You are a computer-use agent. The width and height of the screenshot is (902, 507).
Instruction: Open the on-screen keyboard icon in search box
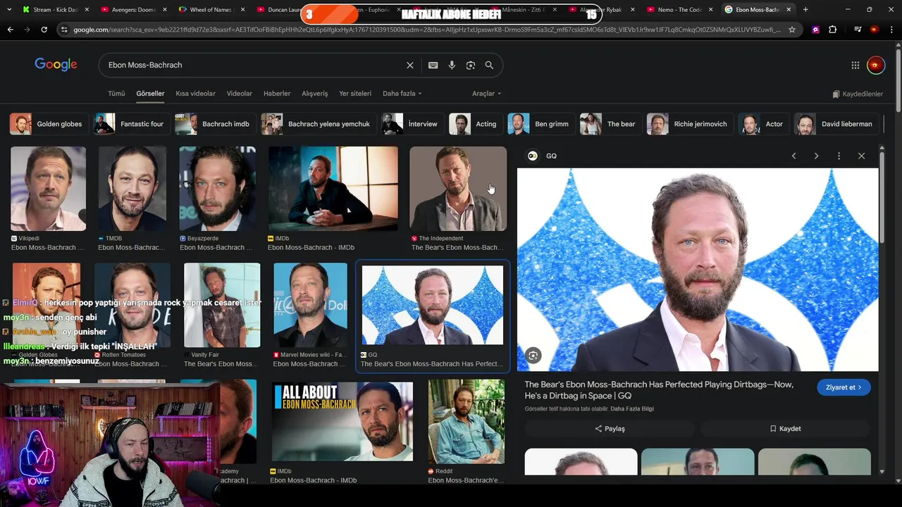433,65
